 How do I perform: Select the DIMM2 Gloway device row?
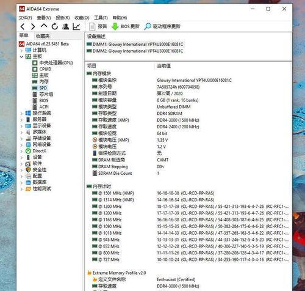click(x=135, y=51)
